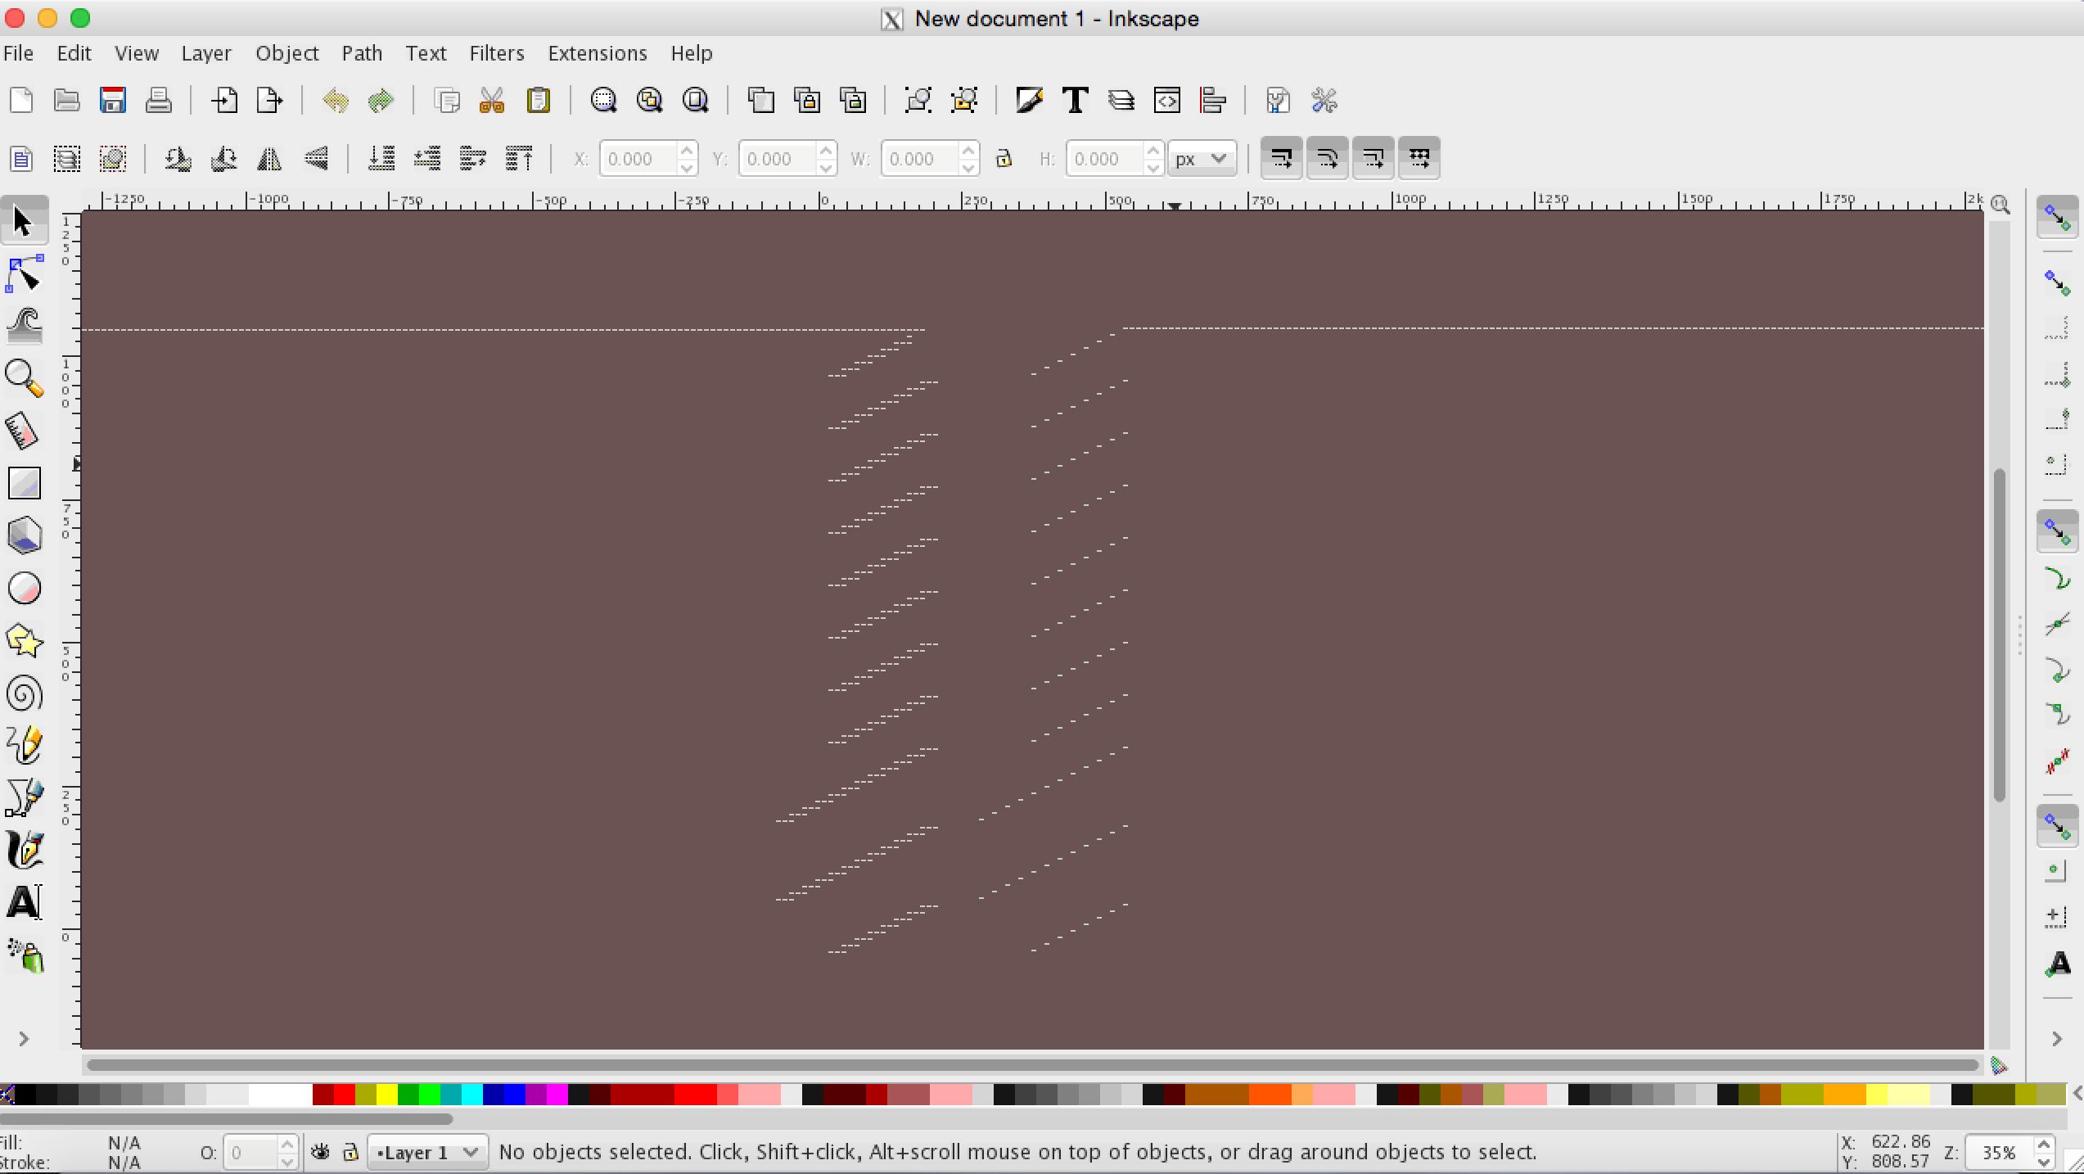Image resolution: width=2084 pixels, height=1174 pixels.
Task: Toggle layer lock icon in status bar
Action: 350,1153
